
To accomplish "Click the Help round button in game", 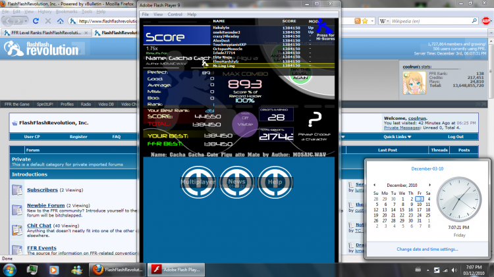I will tap(275, 182).
